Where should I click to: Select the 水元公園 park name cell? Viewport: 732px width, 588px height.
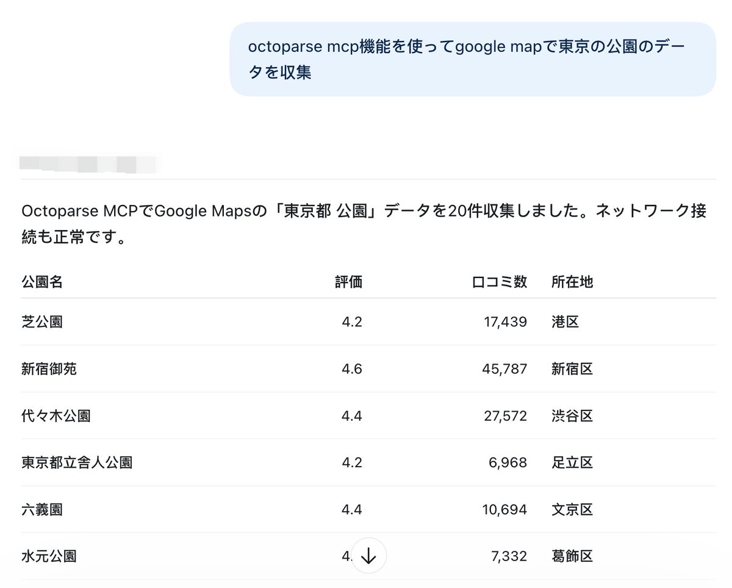coord(49,556)
